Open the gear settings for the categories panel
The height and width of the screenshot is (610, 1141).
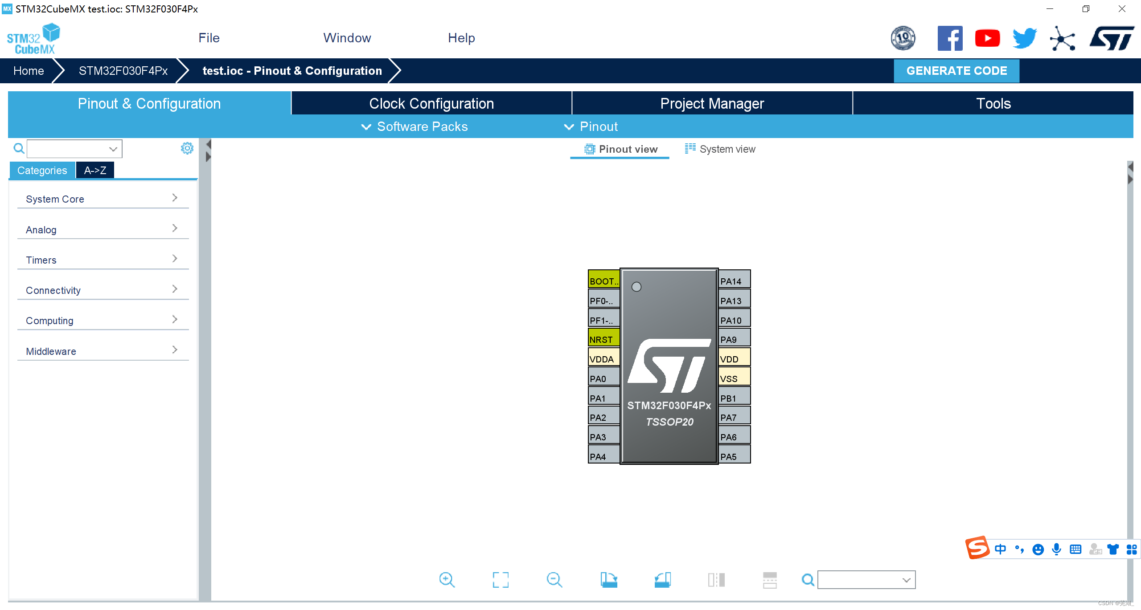point(187,148)
